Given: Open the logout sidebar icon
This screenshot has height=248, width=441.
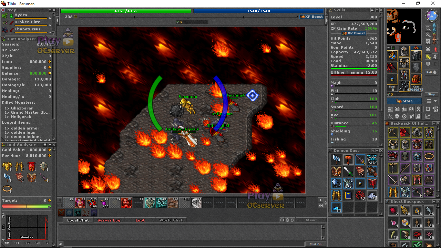Looking at the screenshot, I should (435, 109).
